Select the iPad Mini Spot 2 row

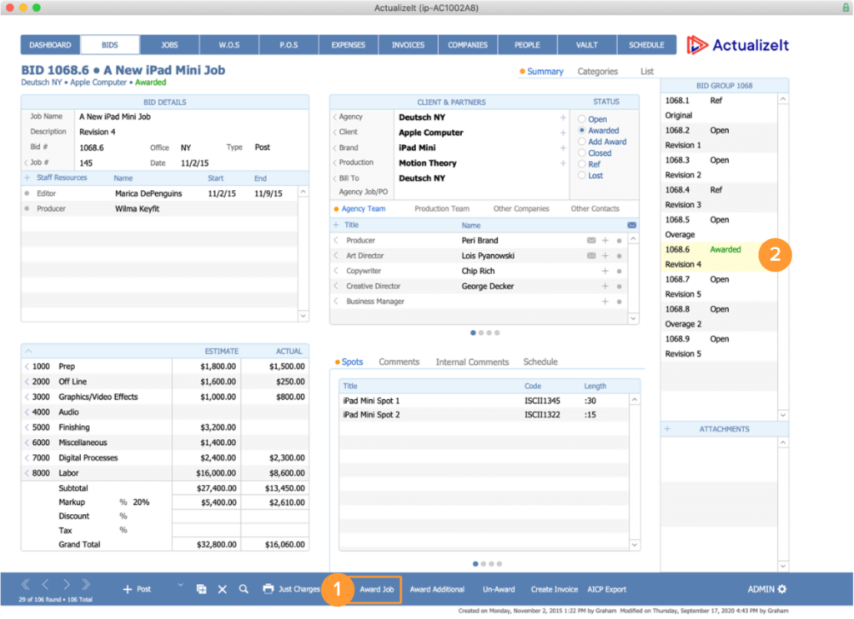(484, 416)
